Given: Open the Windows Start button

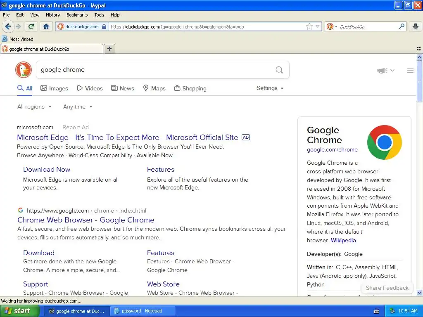Looking at the screenshot, I should point(19,311).
